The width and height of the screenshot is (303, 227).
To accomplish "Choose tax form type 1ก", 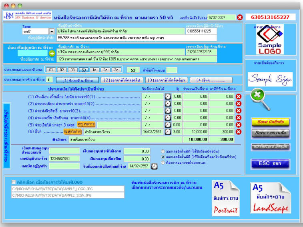I will coord(94,70).
